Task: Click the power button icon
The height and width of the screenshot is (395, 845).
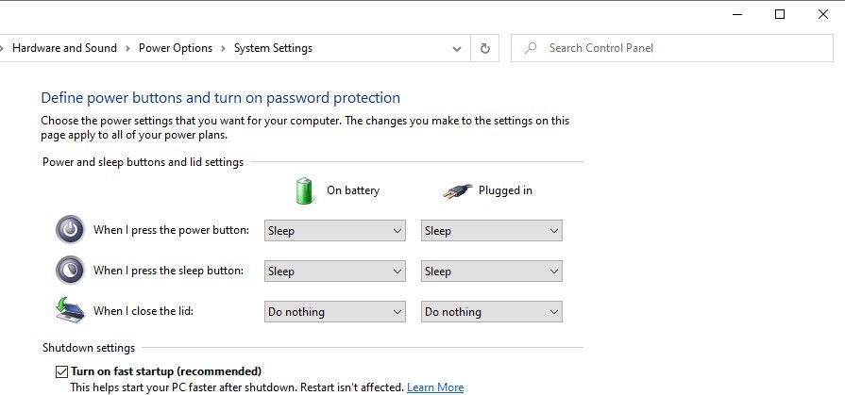Action: tap(70, 230)
